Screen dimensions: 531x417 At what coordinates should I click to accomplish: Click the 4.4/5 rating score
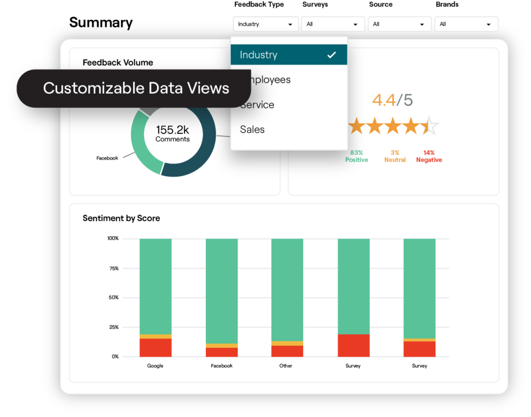click(x=393, y=100)
